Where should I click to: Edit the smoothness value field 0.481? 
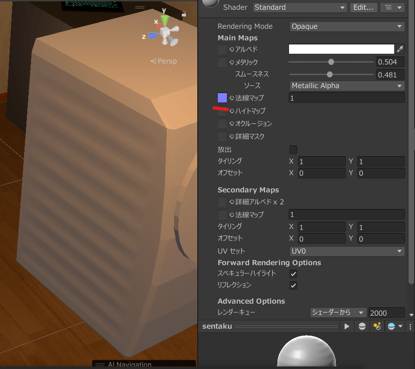390,75
